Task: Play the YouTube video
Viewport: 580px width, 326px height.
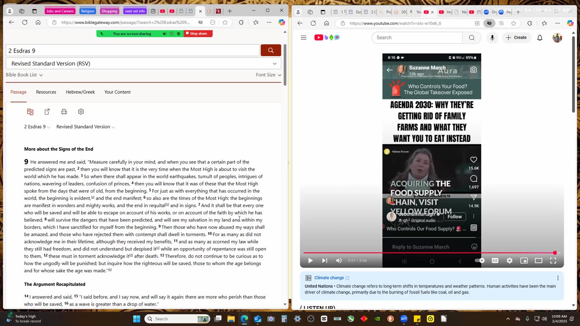Action: 310,260
